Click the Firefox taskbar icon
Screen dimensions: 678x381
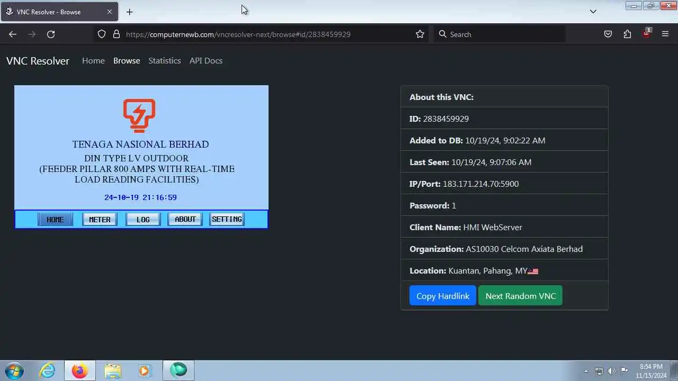tap(80, 370)
